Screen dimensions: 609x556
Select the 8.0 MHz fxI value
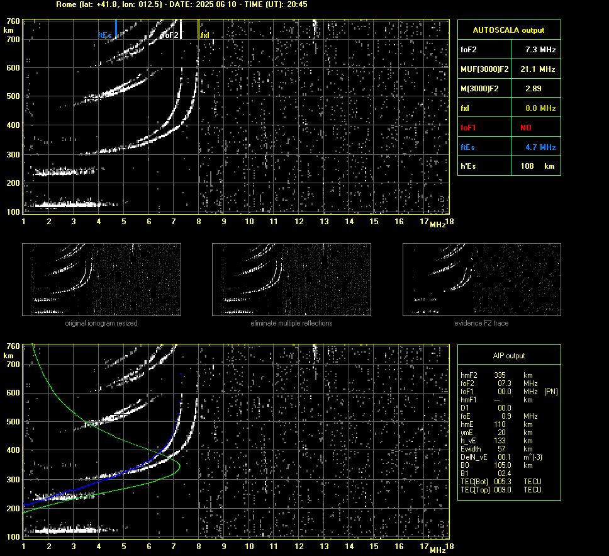click(x=540, y=108)
